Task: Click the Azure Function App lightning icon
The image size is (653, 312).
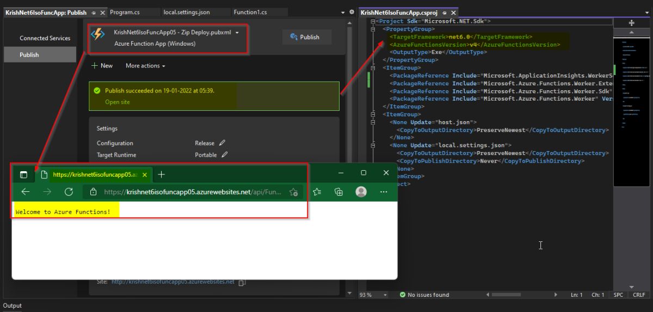Action: 98,34
